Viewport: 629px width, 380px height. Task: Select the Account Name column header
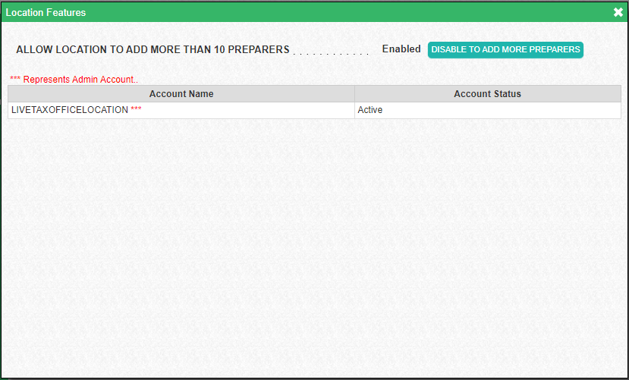pos(181,94)
